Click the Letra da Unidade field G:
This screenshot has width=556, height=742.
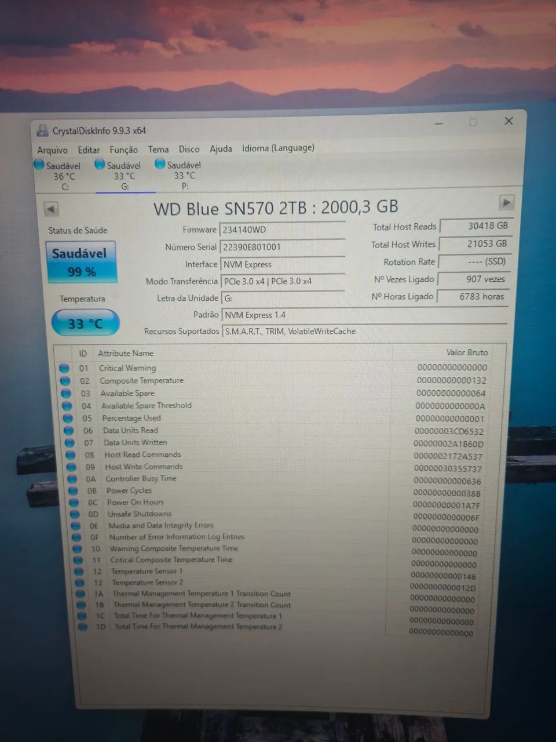(283, 299)
